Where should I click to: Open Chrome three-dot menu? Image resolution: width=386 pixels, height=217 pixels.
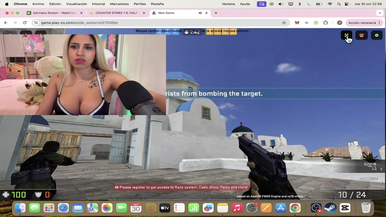(x=379, y=23)
